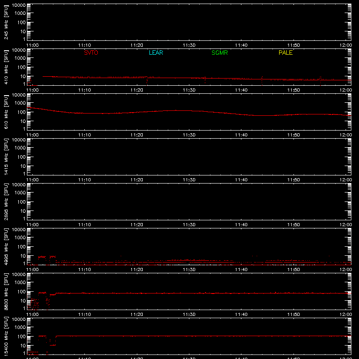The width and height of the screenshot is (359, 359).
Task: Select the 610 MHz [SFU] axis title
Action: coord(6,112)
